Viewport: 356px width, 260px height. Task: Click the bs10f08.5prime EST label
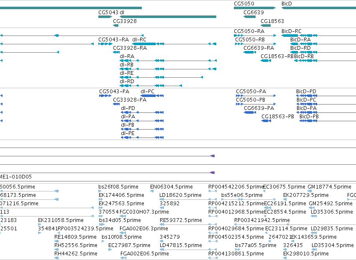coord(122,237)
